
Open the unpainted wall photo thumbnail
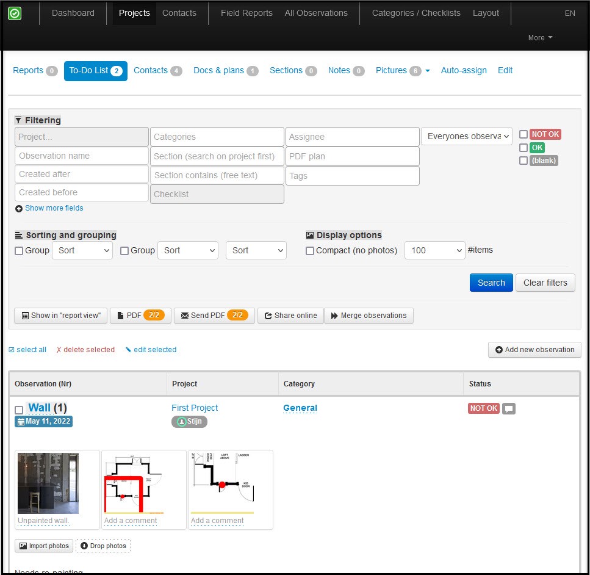coord(48,483)
